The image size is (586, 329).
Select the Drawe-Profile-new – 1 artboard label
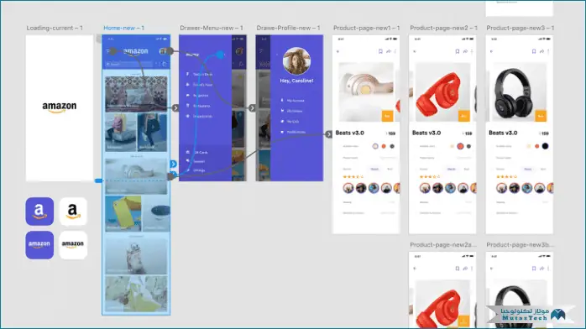click(288, 28)
